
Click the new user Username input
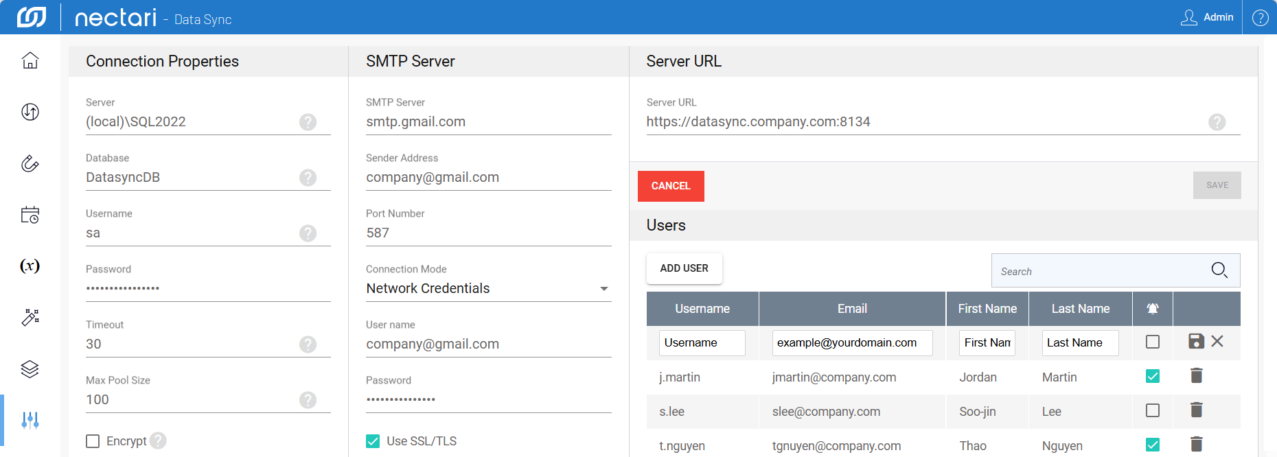[702, 343]
